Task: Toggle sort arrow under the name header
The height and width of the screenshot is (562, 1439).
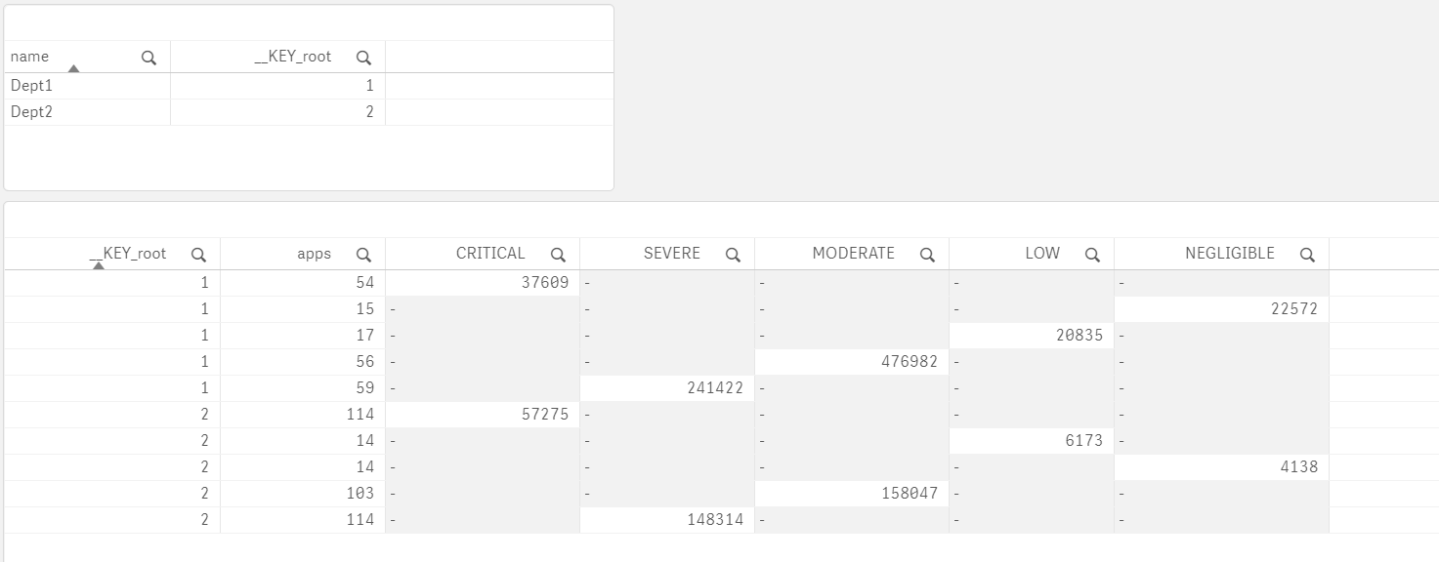Action: (x=73, y=68)
